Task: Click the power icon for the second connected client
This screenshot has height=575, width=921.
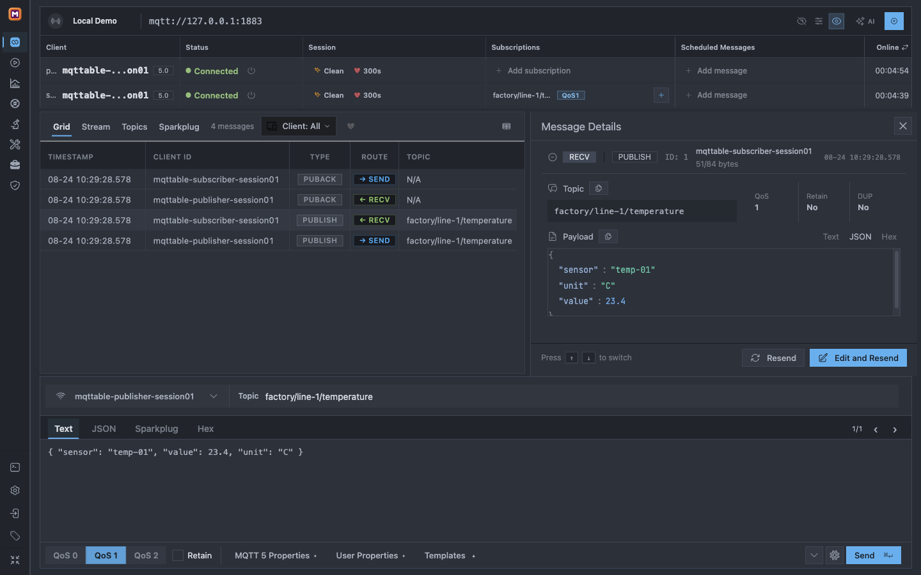Action: tap(251, 95)
